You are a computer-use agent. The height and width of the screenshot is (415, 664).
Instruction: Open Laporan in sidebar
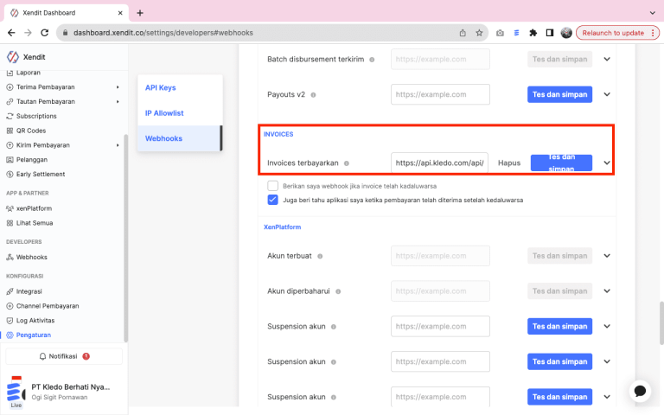28,73
